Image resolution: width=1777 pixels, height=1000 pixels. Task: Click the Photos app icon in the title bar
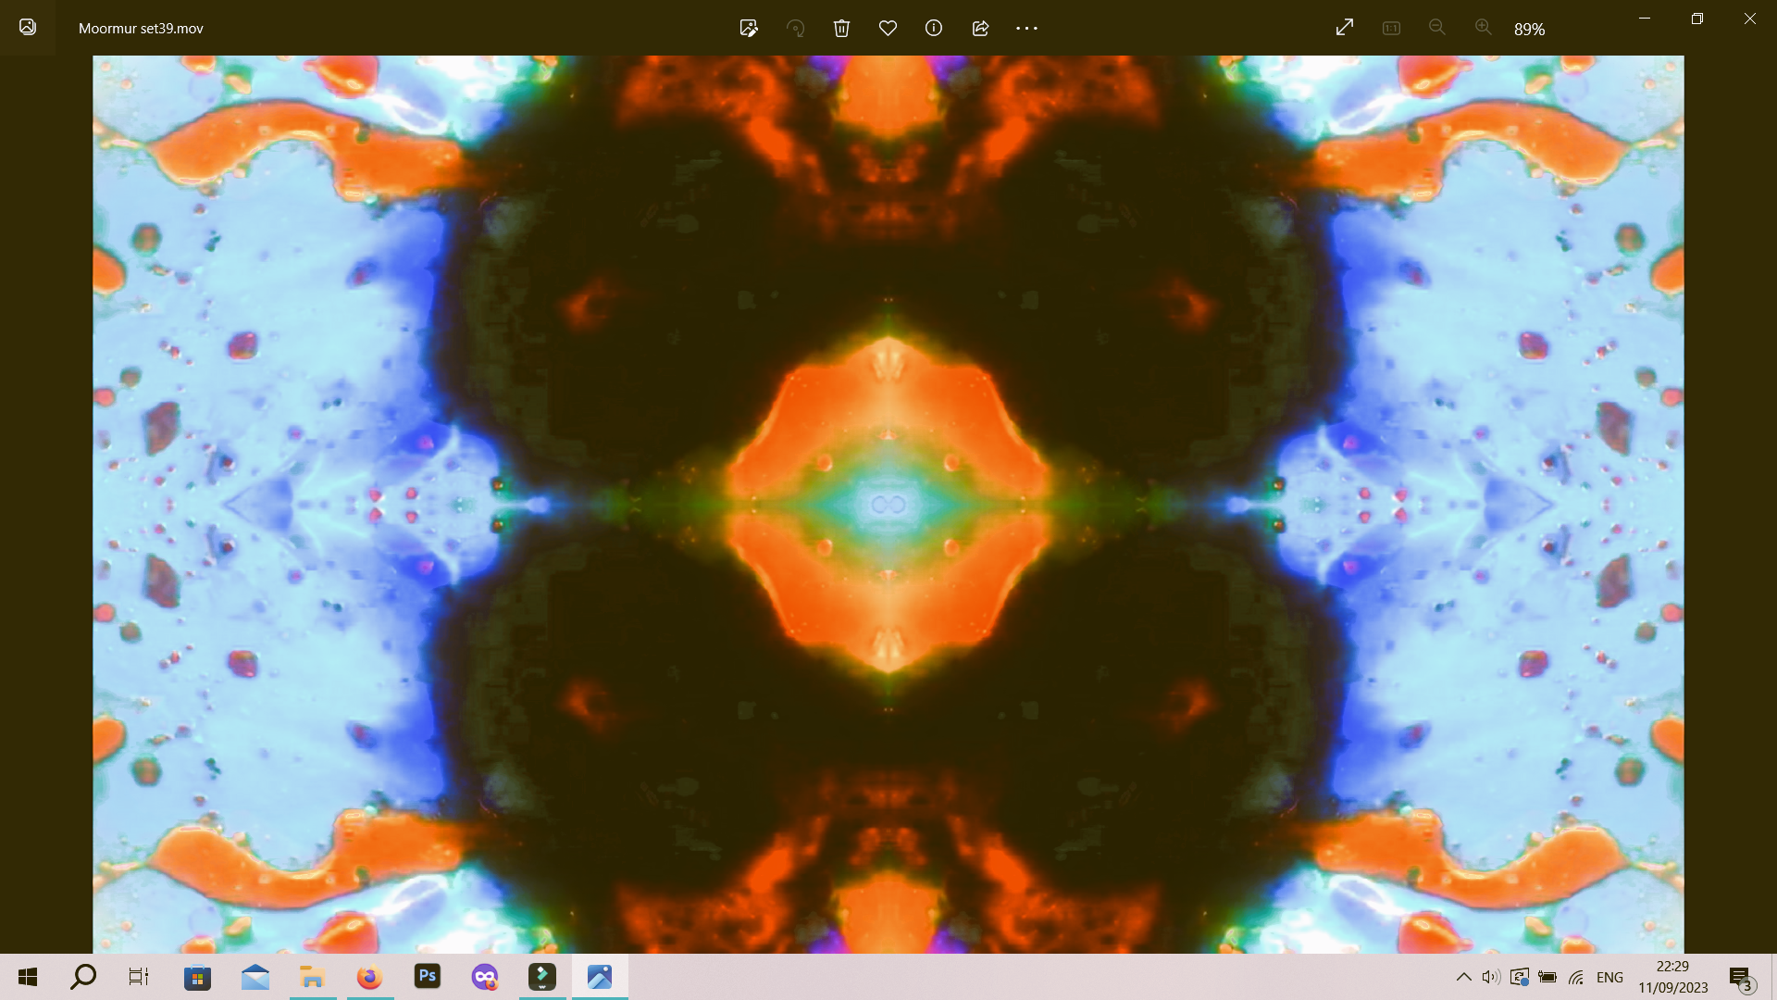pos(28,28)
